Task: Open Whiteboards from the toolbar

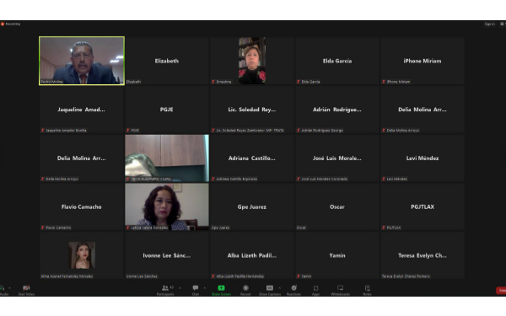Action: point(340,290)
